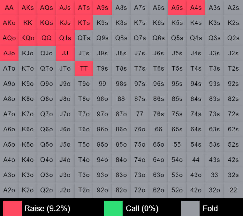Select the A2o hand cell
This screenshot has width=243, height=216.
click(x=9, y=190)
